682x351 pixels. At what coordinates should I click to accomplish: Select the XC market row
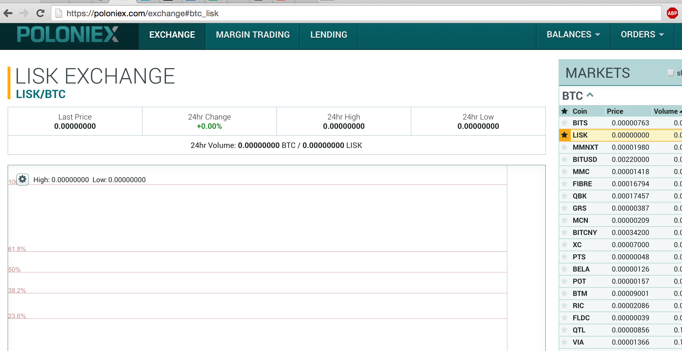pos(620,245)
